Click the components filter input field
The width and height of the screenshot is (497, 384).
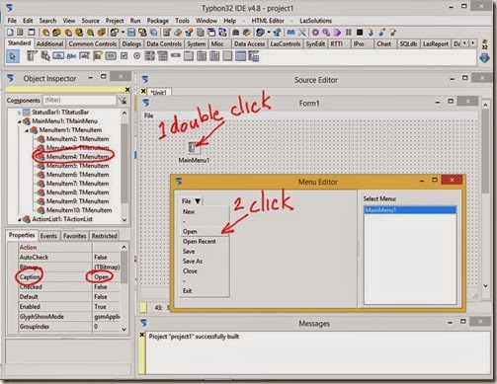coord(79,100)
